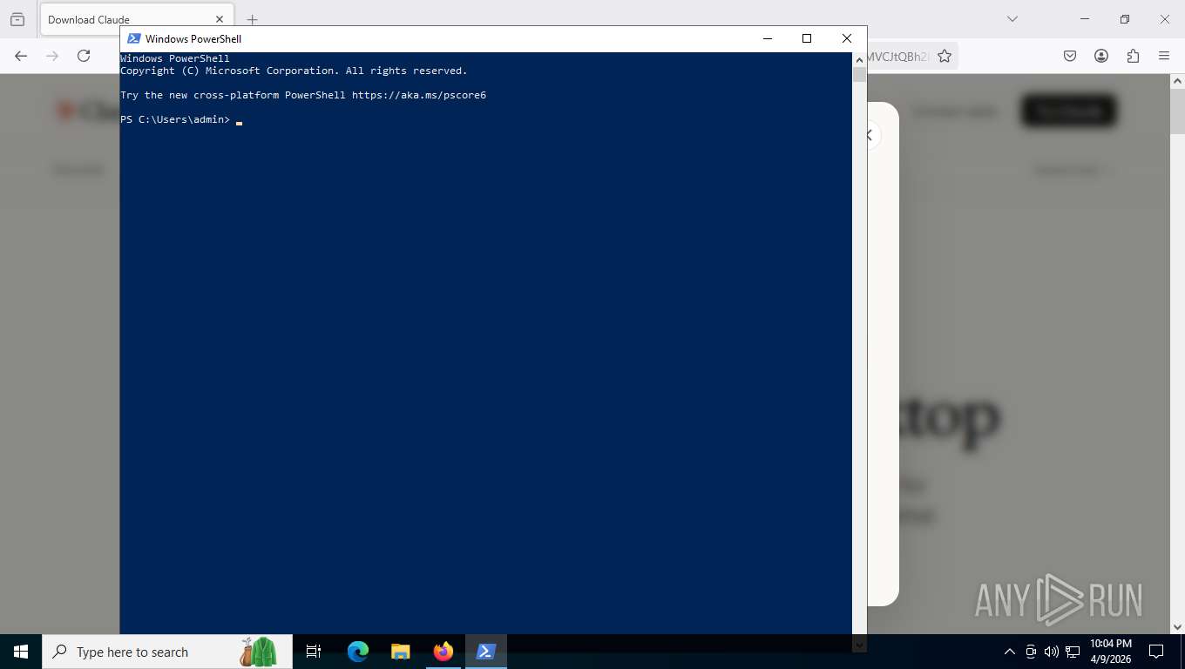The image size is (1185, 669).
Task: Click the Firefox page scrollbar down arrow
Action: tap(1177, 626)
